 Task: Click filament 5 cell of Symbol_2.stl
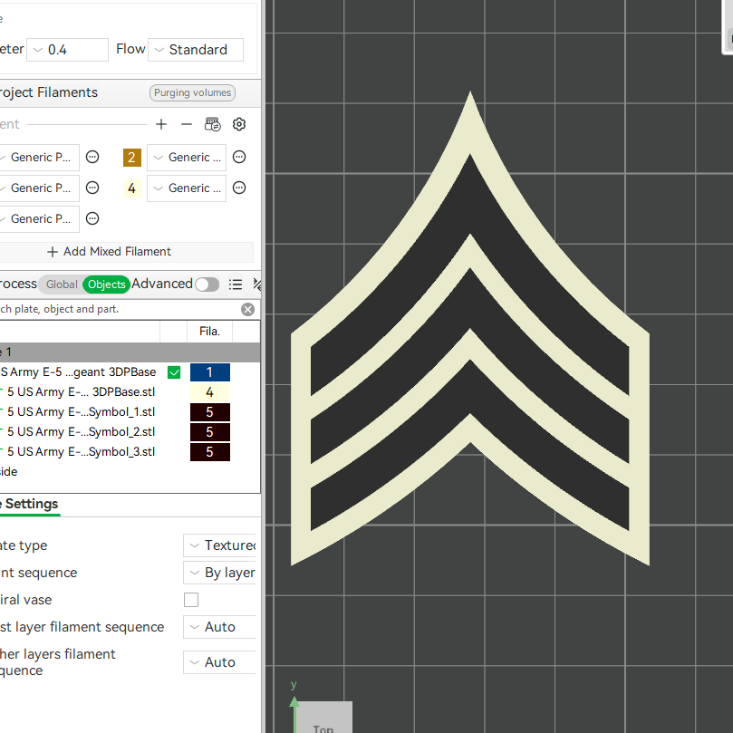(x=210, y=432)
